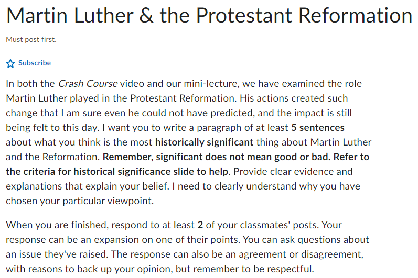Click the bold "historically significant" phrase

click(x=204, y=142)
